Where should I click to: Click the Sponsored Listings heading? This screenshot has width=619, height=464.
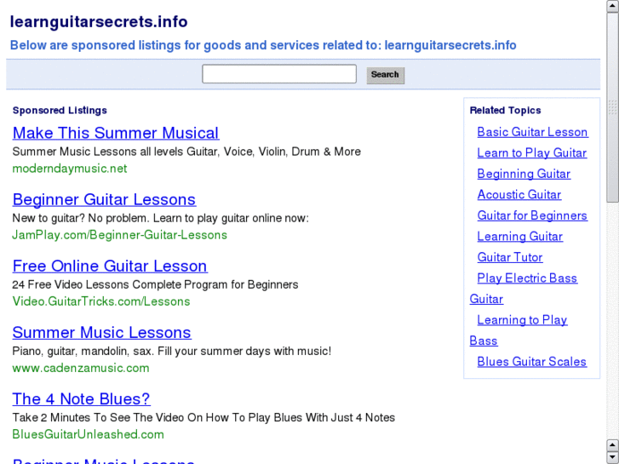click(60, 110)
